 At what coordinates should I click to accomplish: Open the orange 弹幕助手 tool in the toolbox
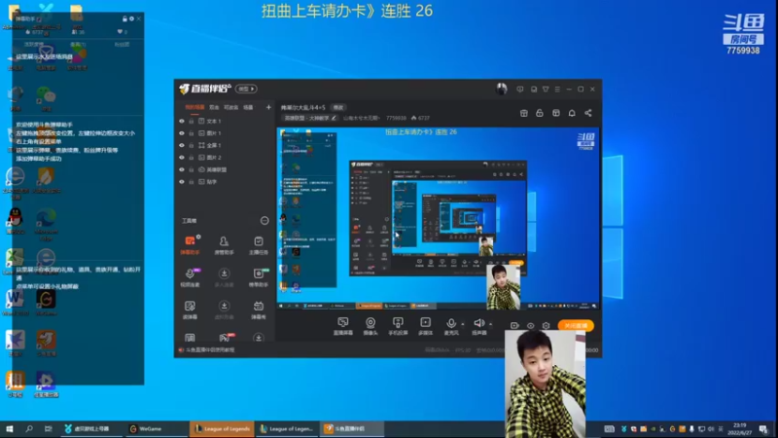click(190, 245)
